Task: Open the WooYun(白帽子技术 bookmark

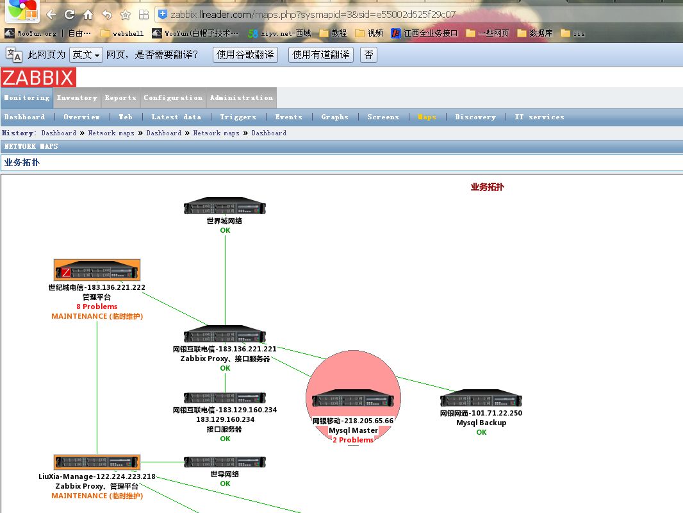Action: pyautogui.click(x=195, y=33)
